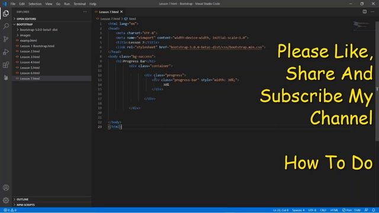Click the feedback icon in the status bar
379x213 pixels.
[x=366, y=210]
